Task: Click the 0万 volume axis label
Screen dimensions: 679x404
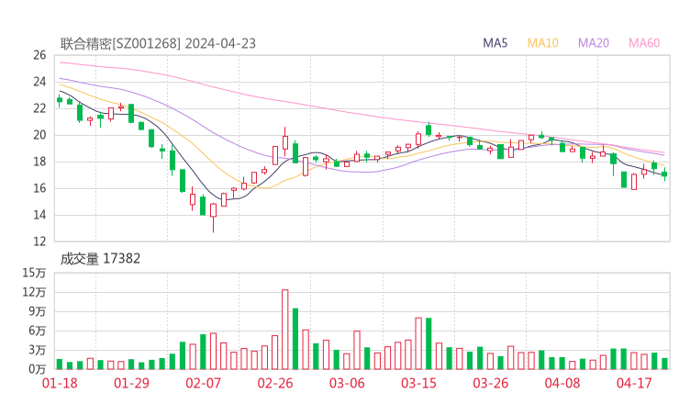Action: click(x=38, y=369)
